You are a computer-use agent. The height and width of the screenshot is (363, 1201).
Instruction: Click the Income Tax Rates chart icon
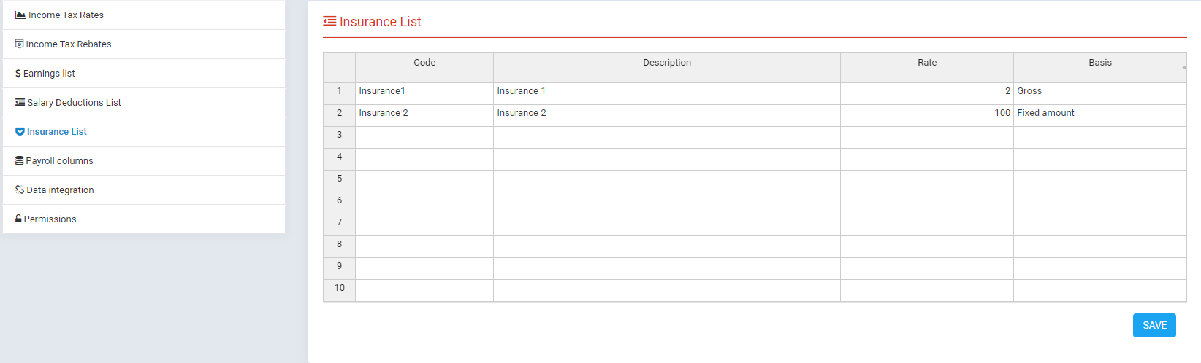click(x=20, y=15)
